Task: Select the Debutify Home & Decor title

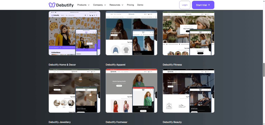Action: click(x=62, y=65)
